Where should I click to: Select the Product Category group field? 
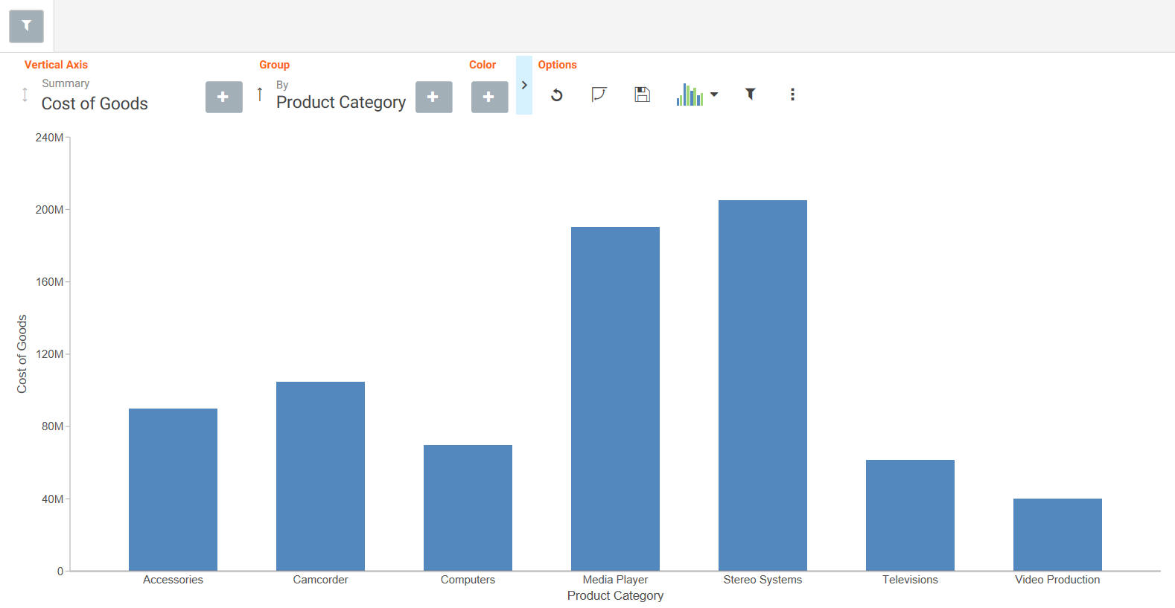341,103
